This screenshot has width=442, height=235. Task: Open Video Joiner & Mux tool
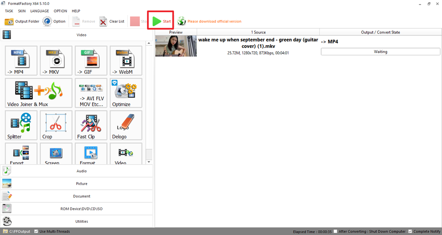39,93
